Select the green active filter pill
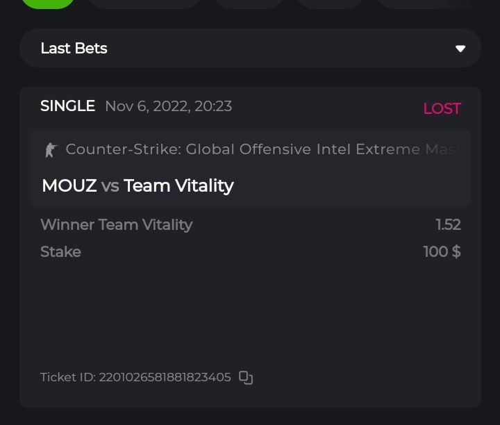This screenshot has width=500, height=425. (x=48, y=3)
